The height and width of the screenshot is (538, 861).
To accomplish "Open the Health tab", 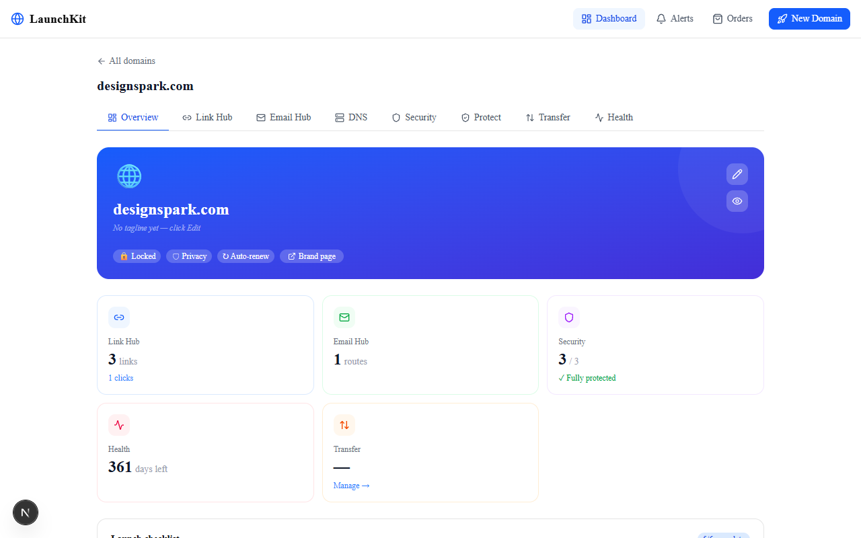I will click(x=614, y=118).
